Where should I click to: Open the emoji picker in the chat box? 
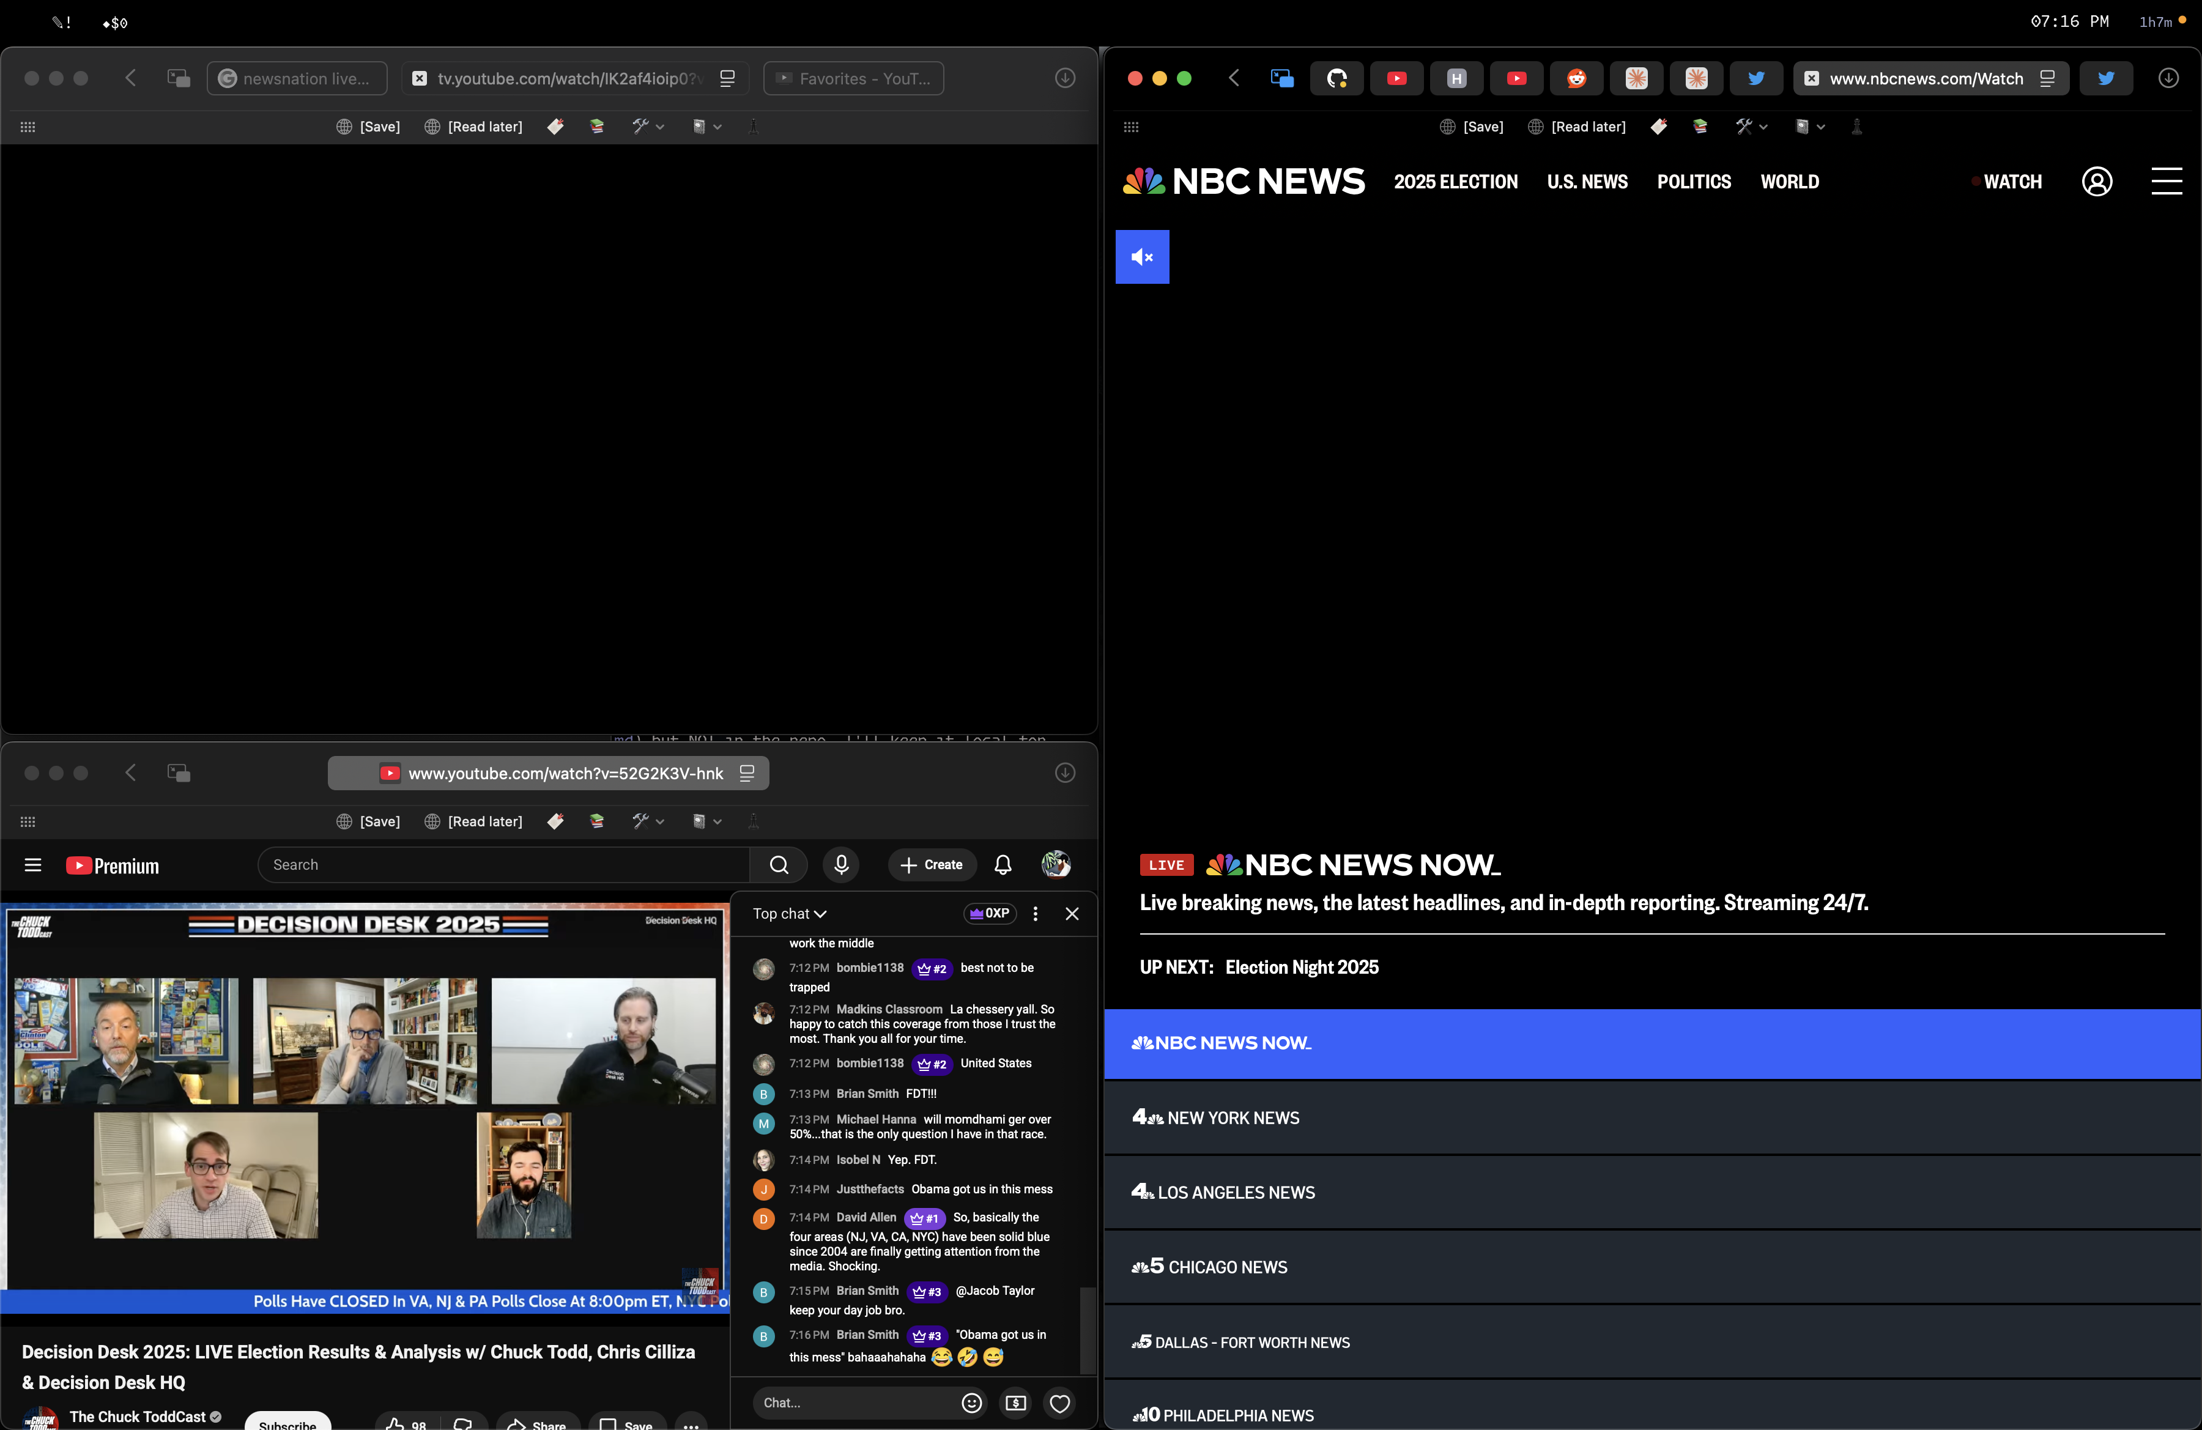point(971,1403)
